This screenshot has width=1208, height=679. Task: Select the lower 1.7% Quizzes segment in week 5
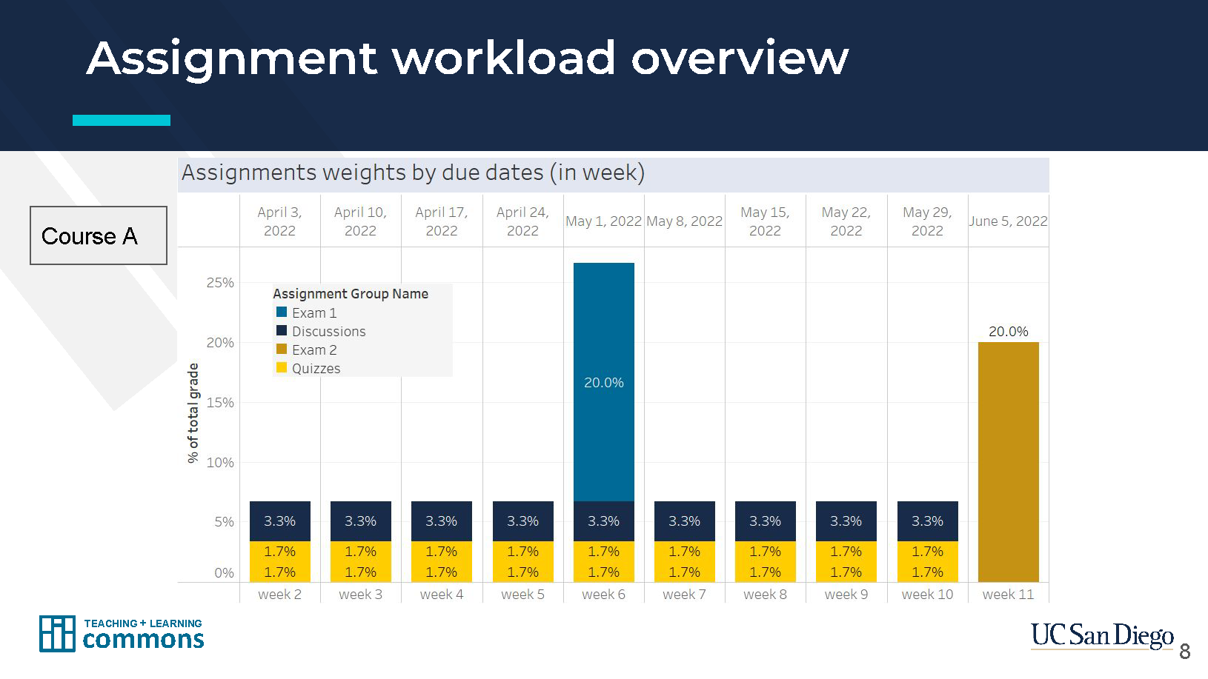[523, 572]
